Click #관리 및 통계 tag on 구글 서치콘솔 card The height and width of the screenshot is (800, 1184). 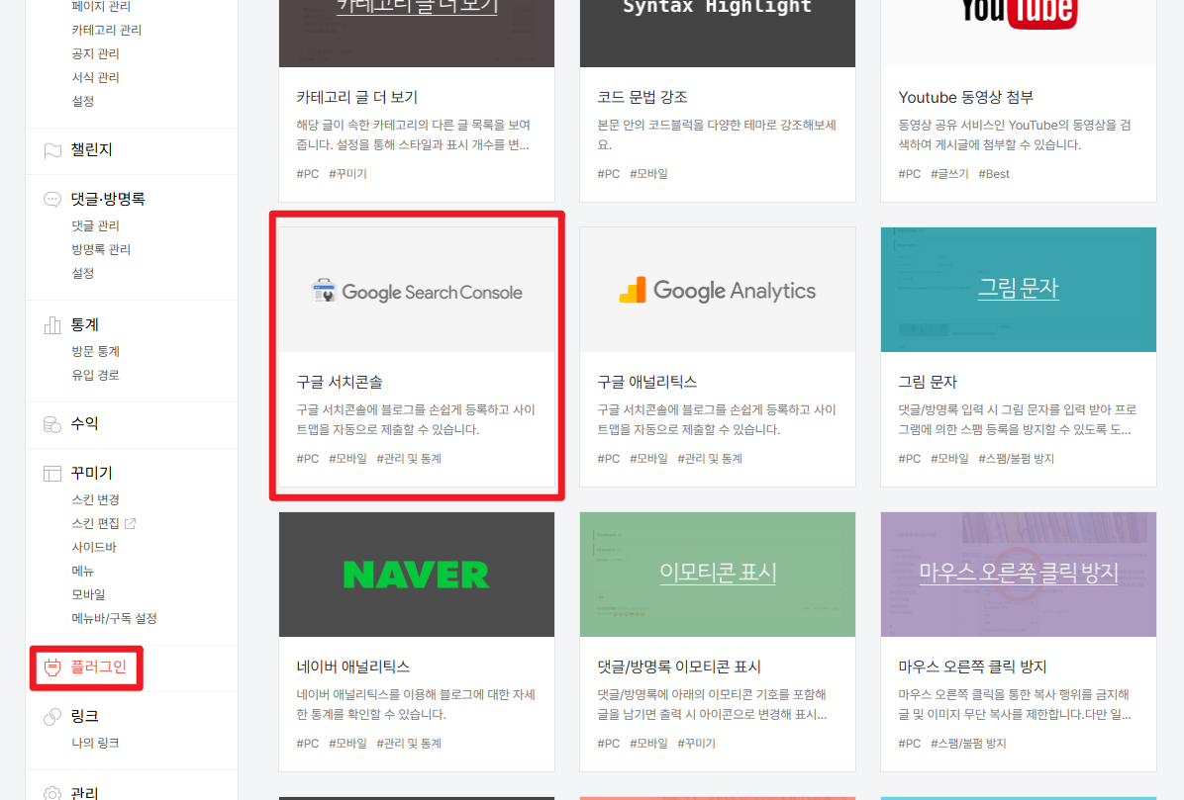(x=409, y=459)
